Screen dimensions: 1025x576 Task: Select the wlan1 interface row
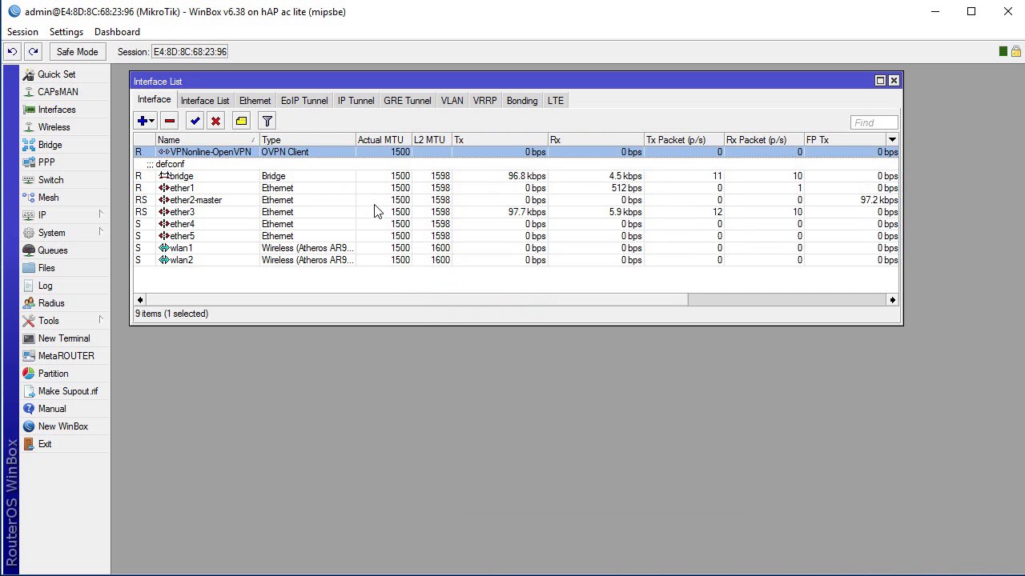pos(516,248)
